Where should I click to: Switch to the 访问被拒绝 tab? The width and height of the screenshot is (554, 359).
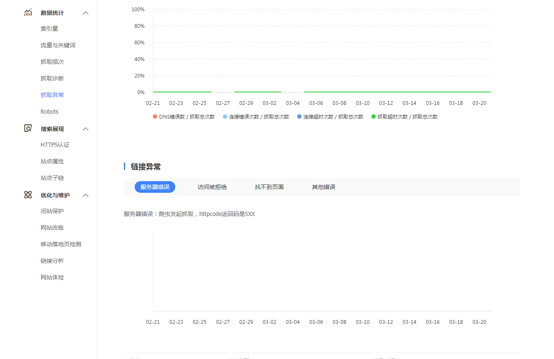pos(212,187)
